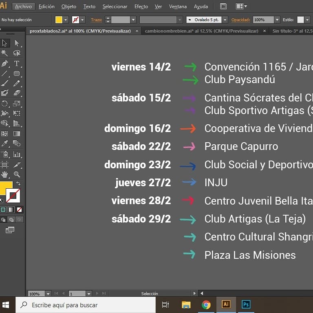Set paint mode to None
Screen dimensions: 313x313
pos(20,209)
